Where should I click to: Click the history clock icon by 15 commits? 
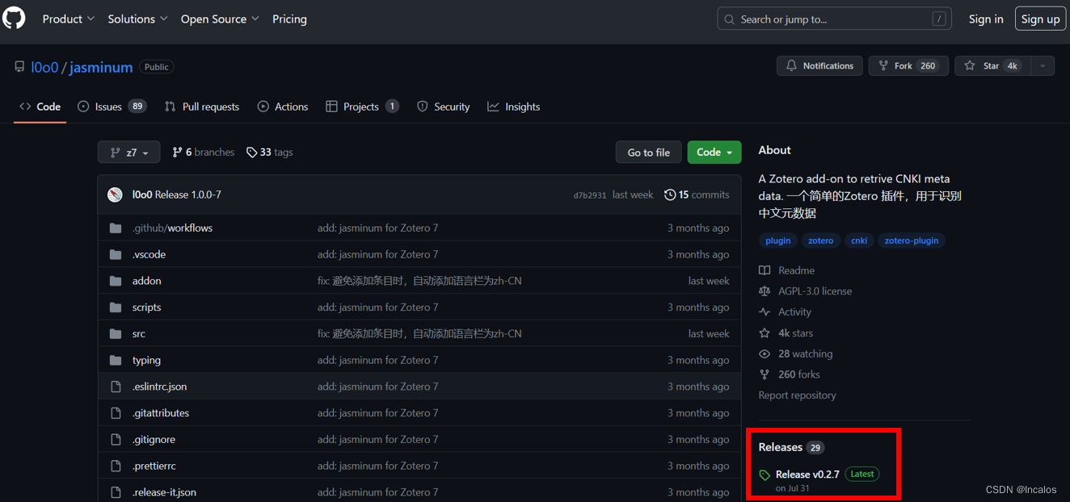670,195
